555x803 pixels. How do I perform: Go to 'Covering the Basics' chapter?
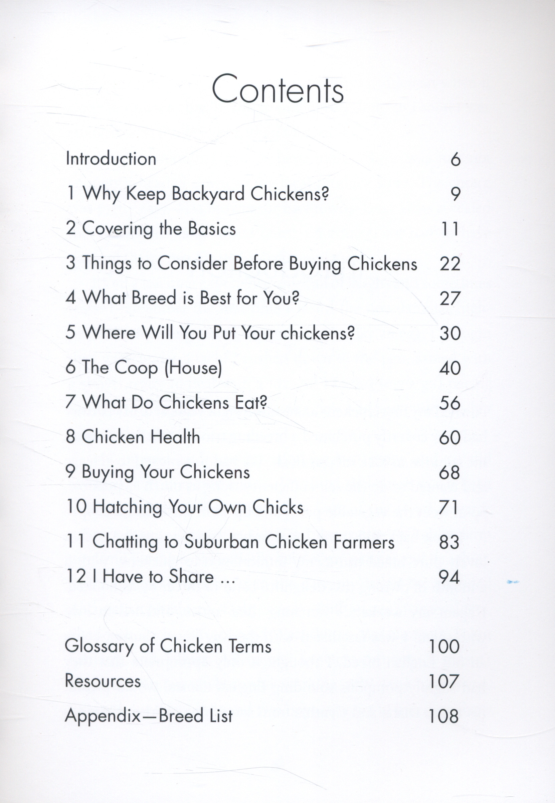151,229
